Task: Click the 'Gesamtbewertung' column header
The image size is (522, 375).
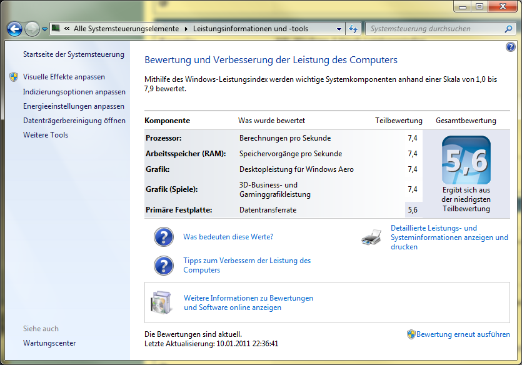Action: pyautogui.click(x=466, y=121)
